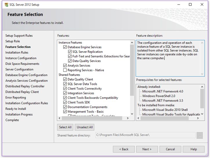Select the Shared Features heading

(69, 75)
